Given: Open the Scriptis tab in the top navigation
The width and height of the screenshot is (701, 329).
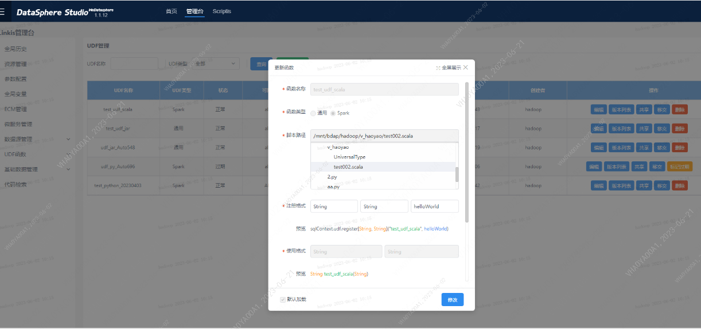Looking at the screenshot, I should point(221,11).
